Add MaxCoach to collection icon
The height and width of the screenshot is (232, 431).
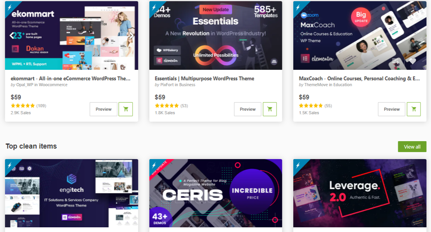point(396,61)
